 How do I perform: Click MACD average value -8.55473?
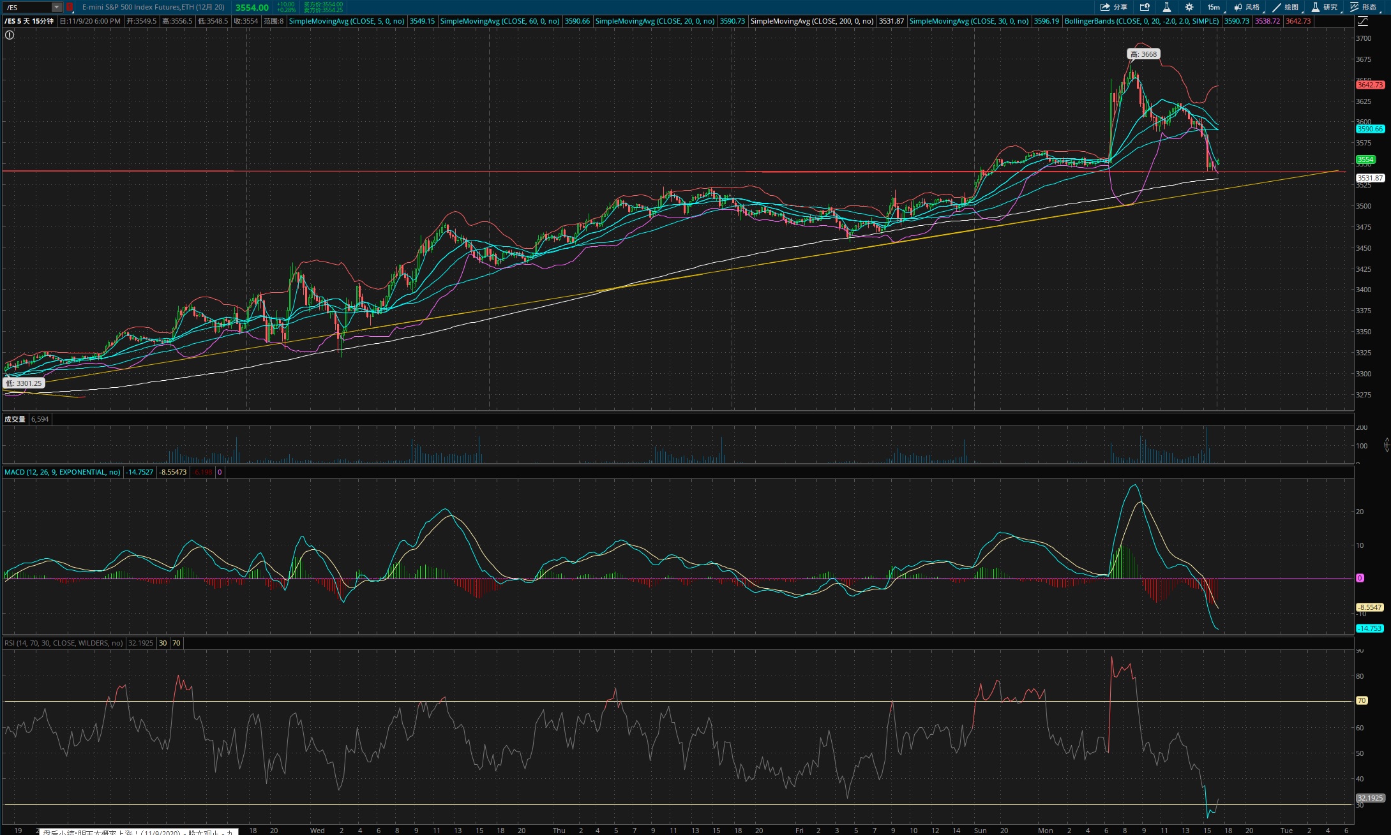point(173,472)
